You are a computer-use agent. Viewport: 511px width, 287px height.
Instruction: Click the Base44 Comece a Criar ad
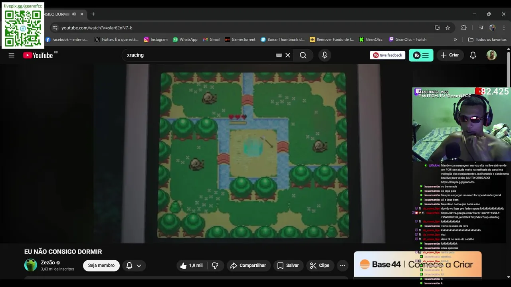point(418,264)
